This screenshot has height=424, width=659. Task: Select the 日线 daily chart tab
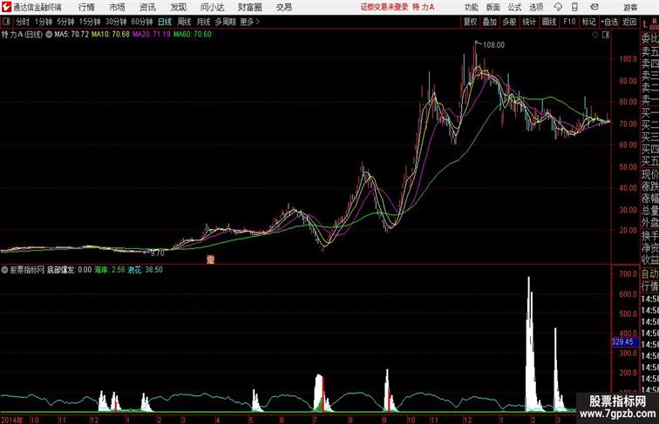[x=165, y=22]
